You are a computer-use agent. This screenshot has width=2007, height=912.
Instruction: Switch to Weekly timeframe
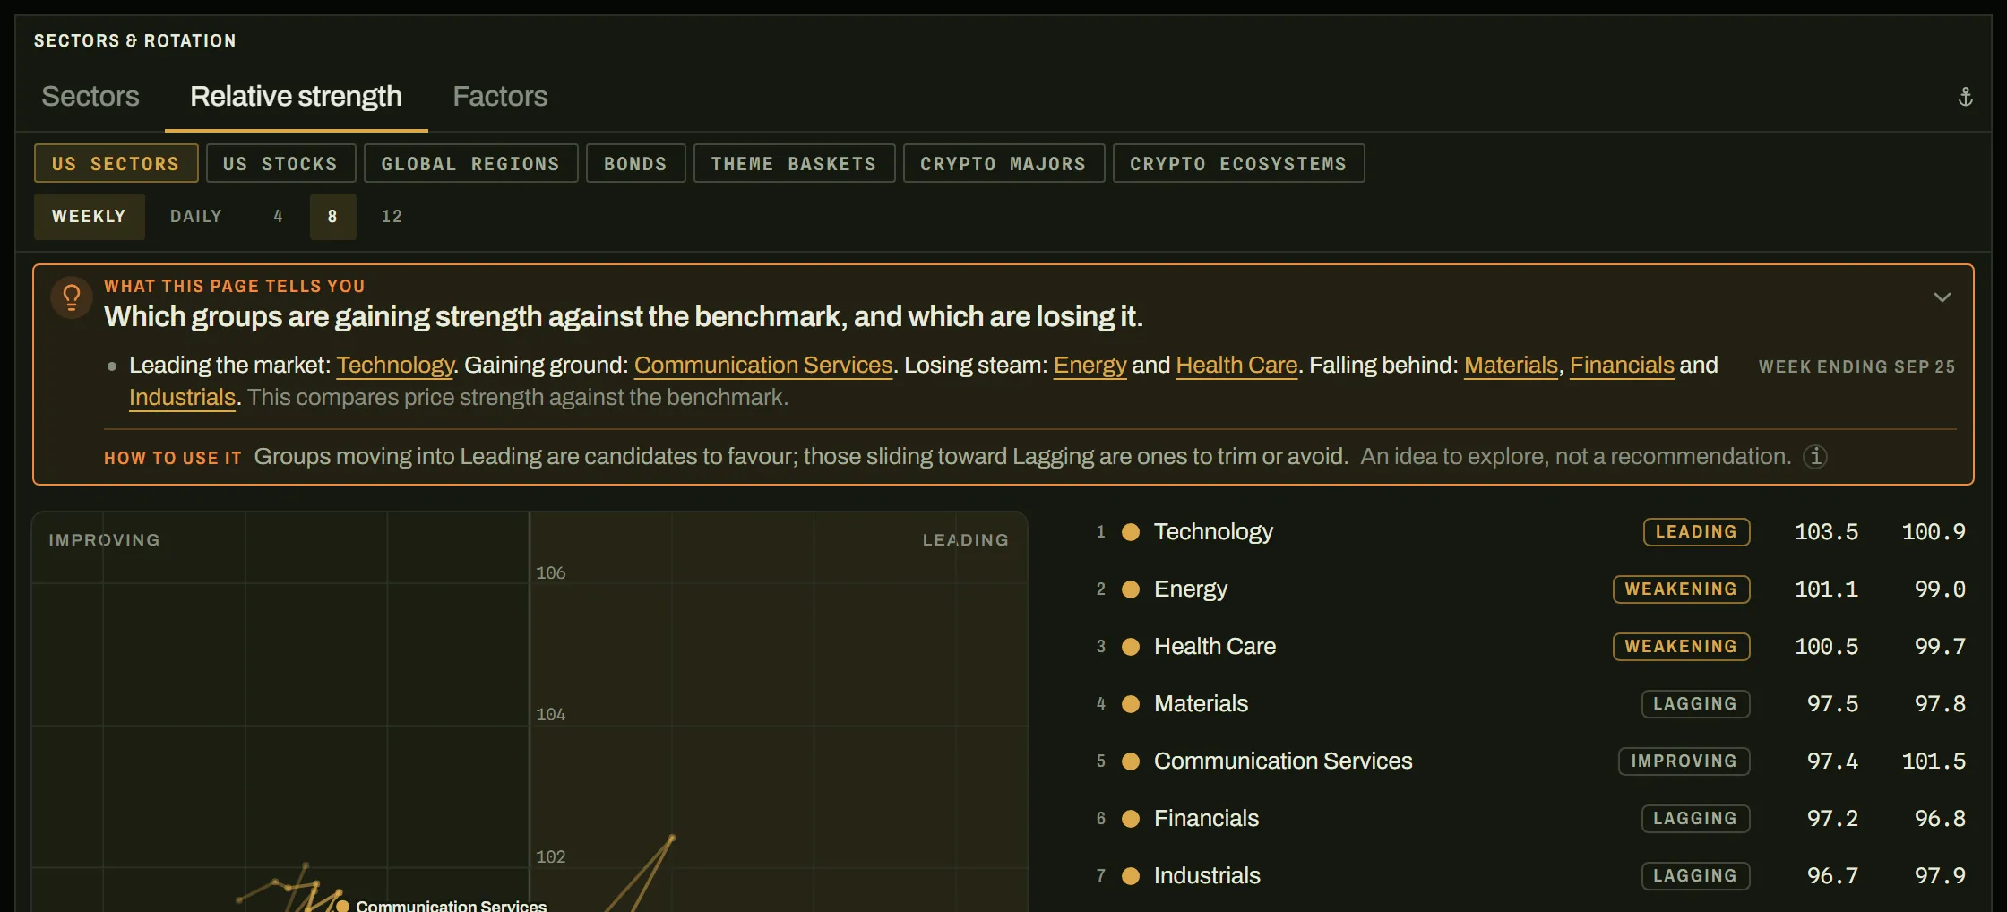[89, 217]
